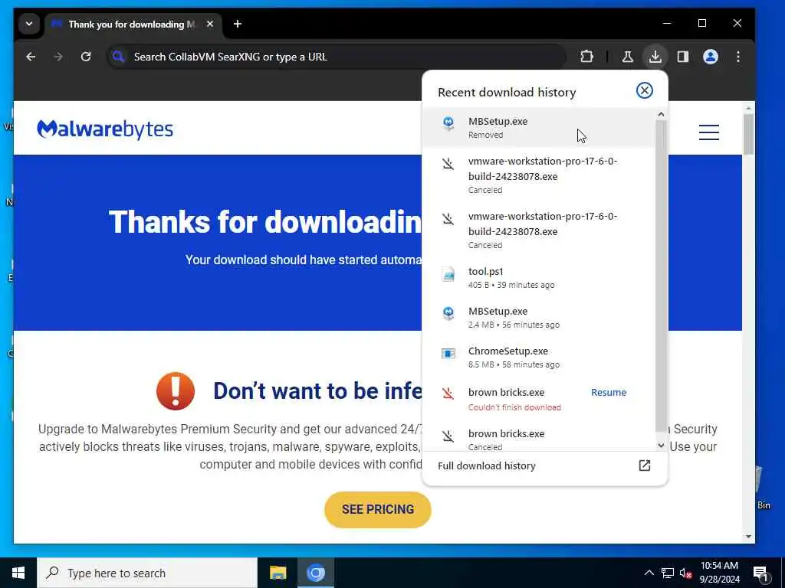Open the side panel icon
Screen dimensions: 785x588
point(683,57)
